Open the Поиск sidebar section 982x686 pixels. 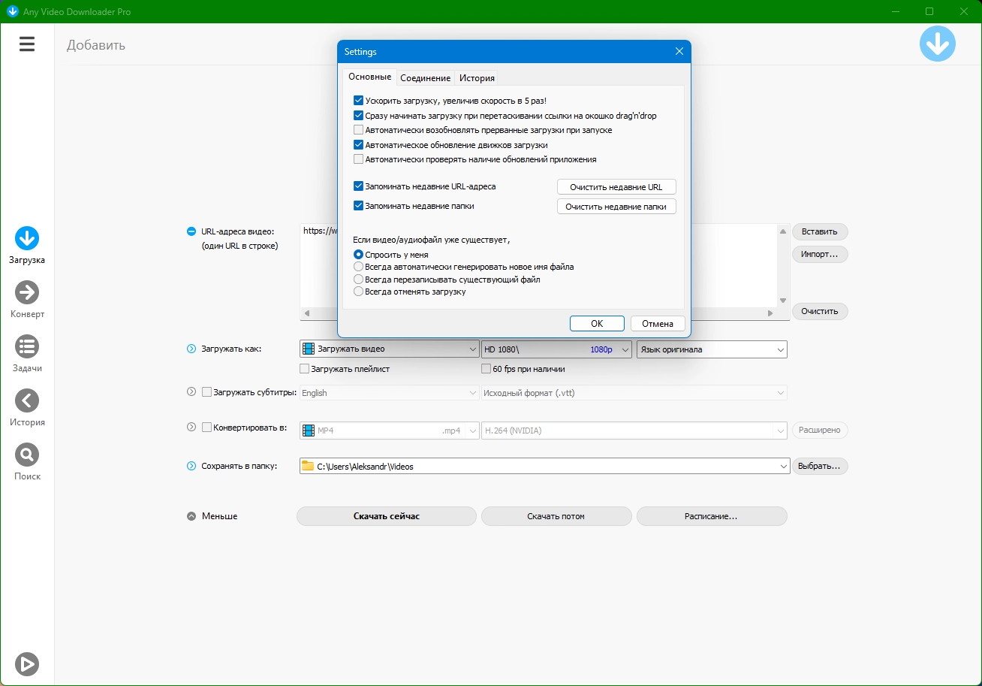click(x=27, y=463)
